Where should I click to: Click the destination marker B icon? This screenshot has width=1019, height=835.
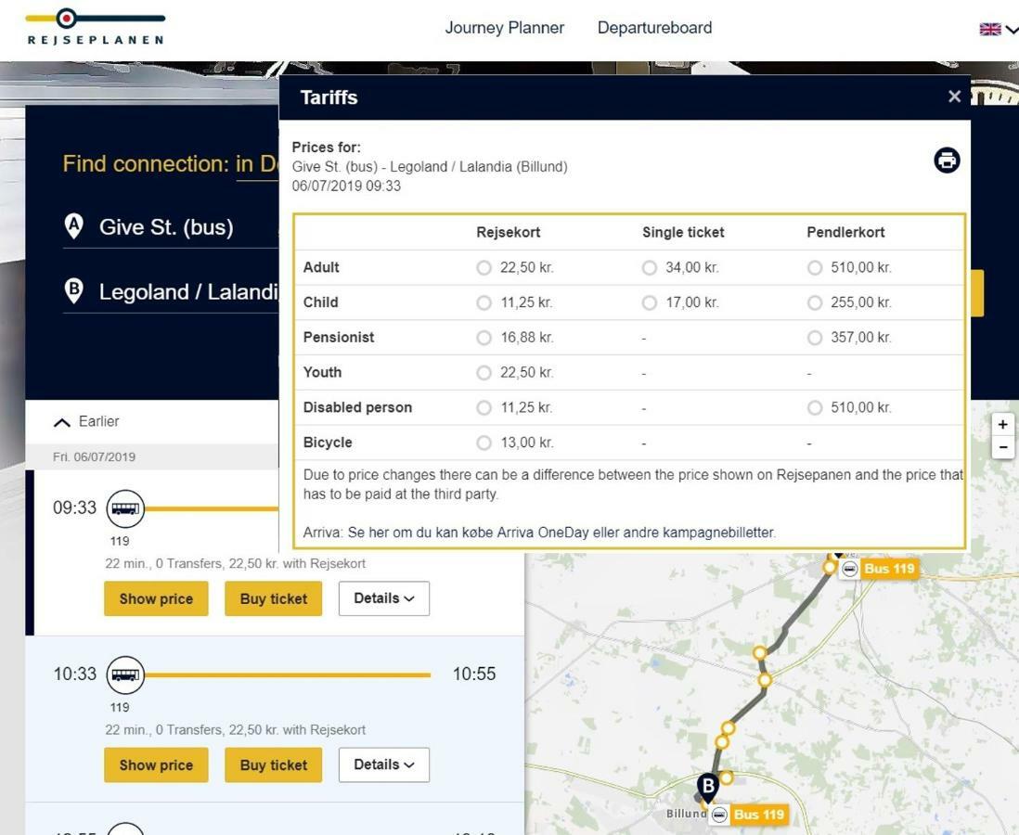(x=74, y=289)
